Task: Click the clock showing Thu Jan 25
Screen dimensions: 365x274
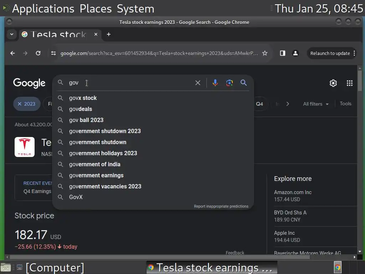Action: (319, 9)
